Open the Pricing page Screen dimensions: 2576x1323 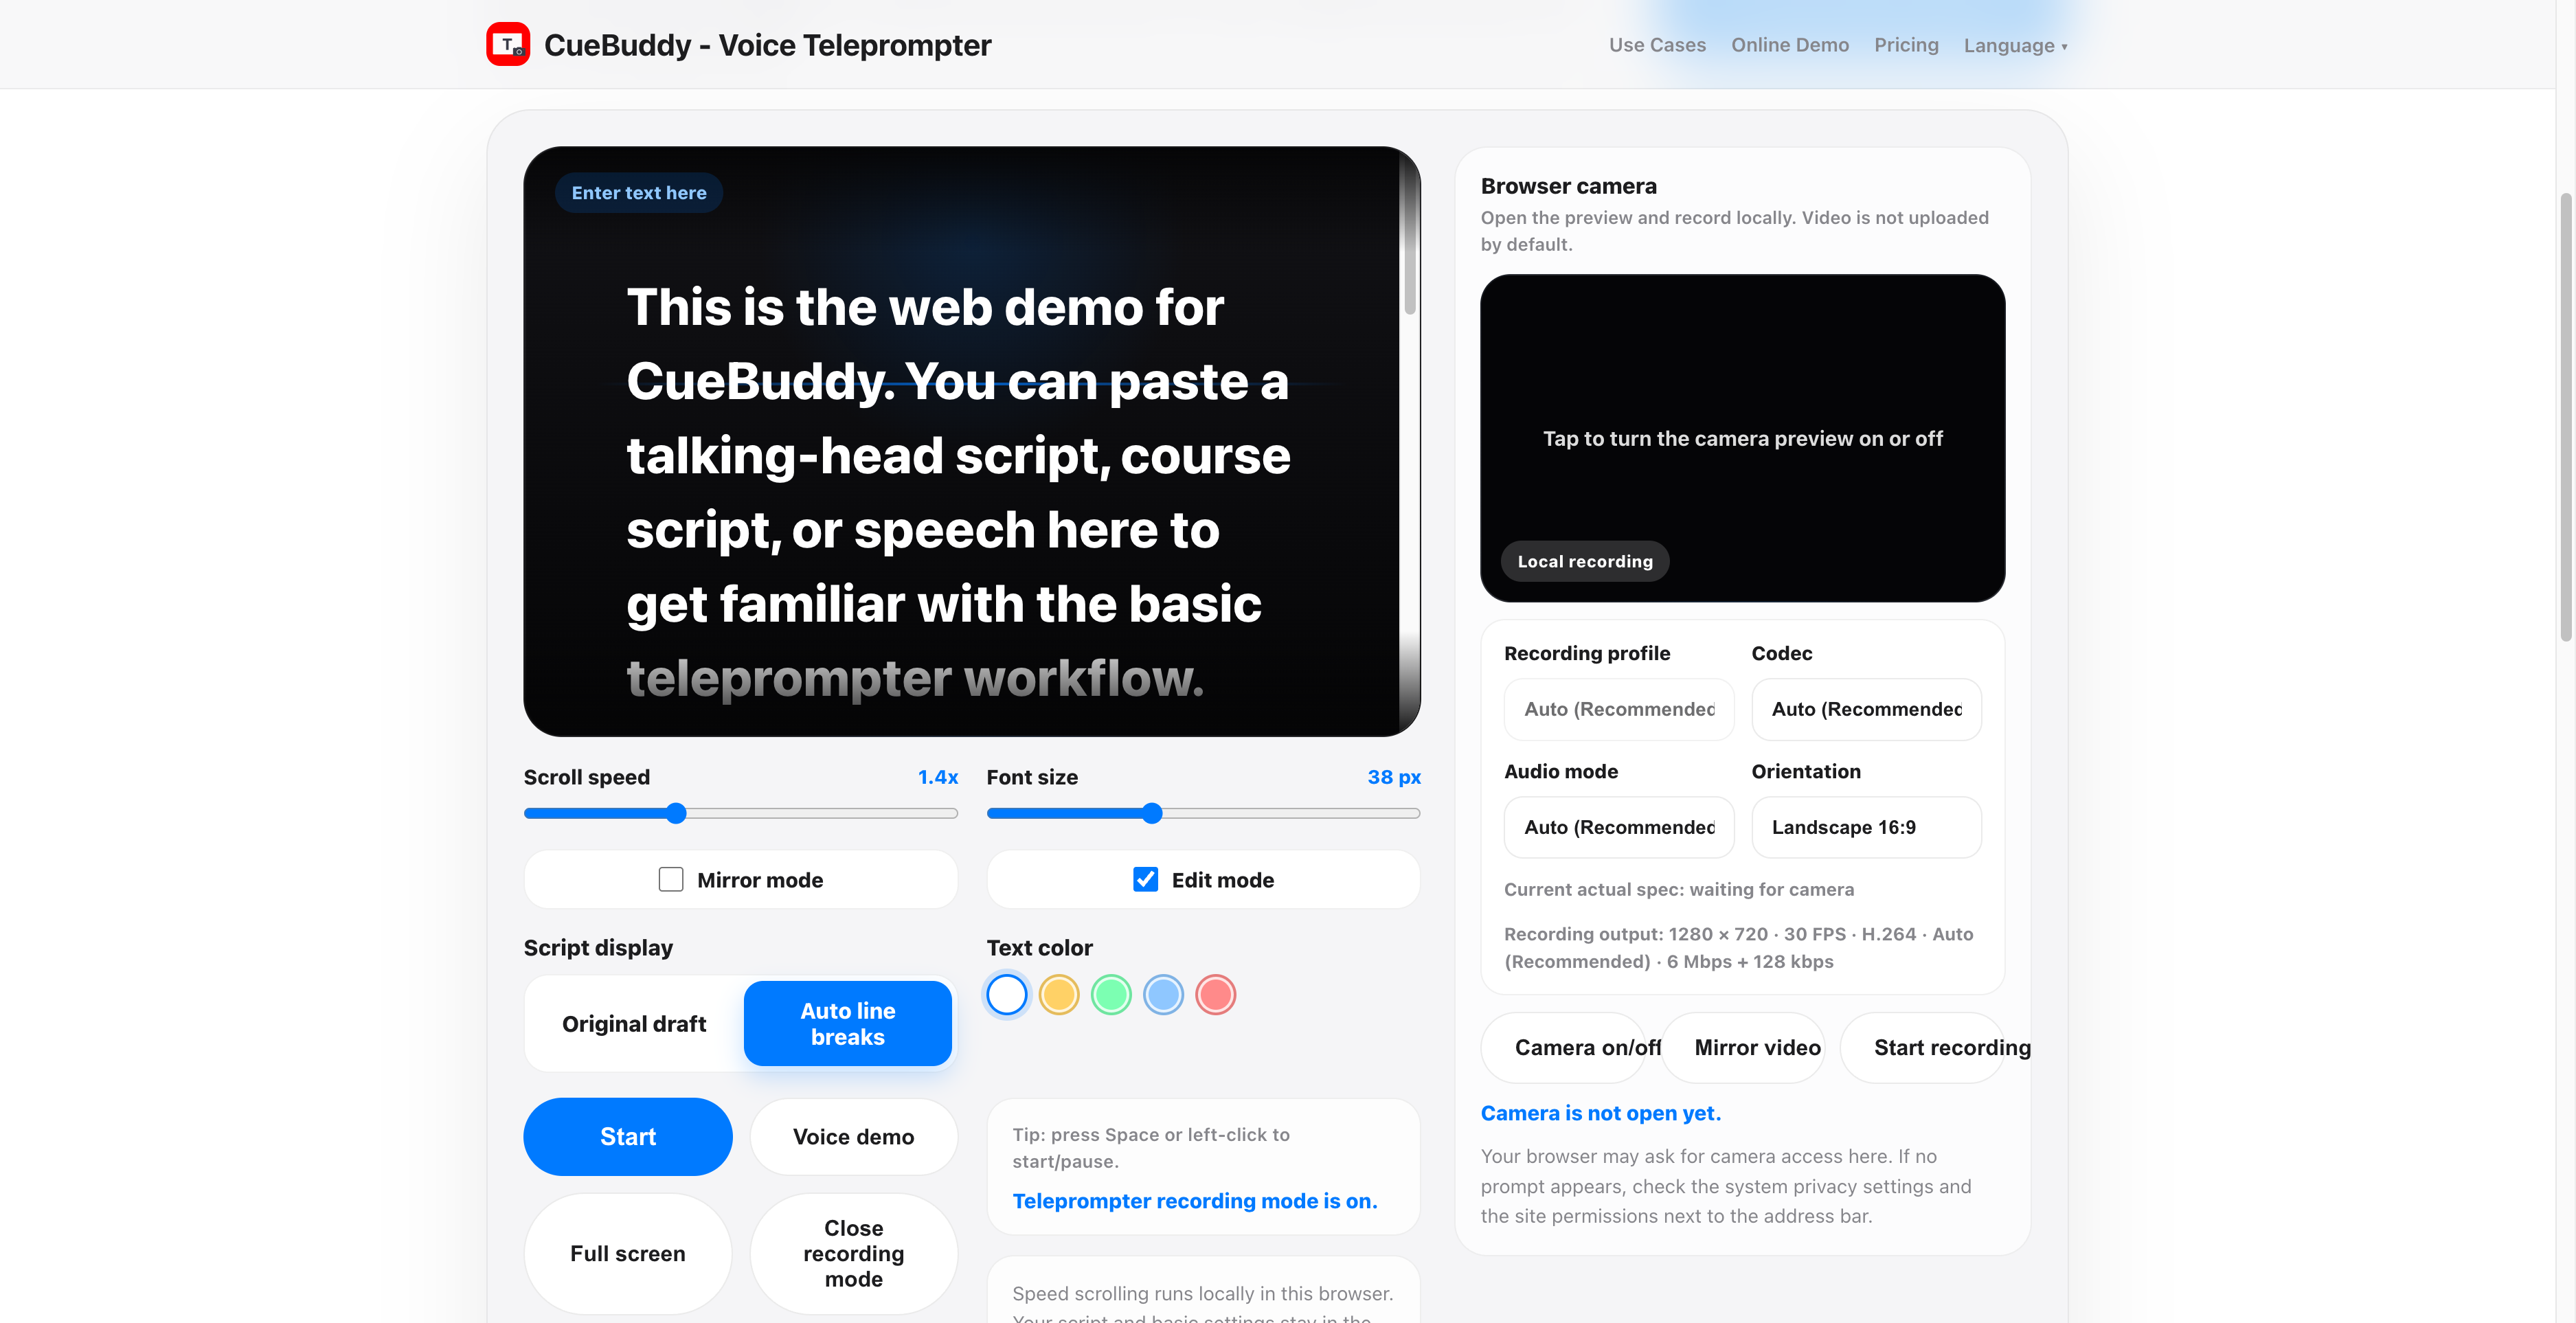click(x=1906, y=45)
